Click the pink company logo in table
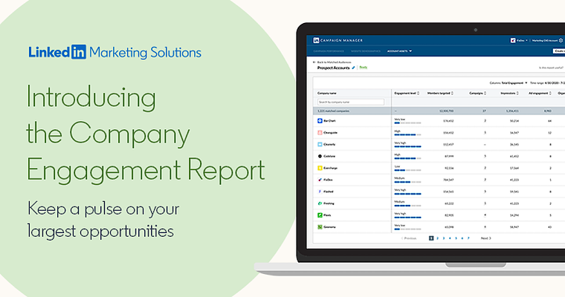Image resolution: width=565 pixels, height=297 pixels. (320, 132)
